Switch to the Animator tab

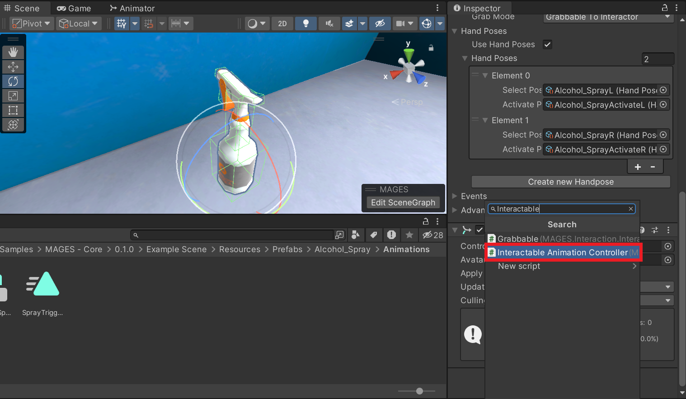pos(132,8)
